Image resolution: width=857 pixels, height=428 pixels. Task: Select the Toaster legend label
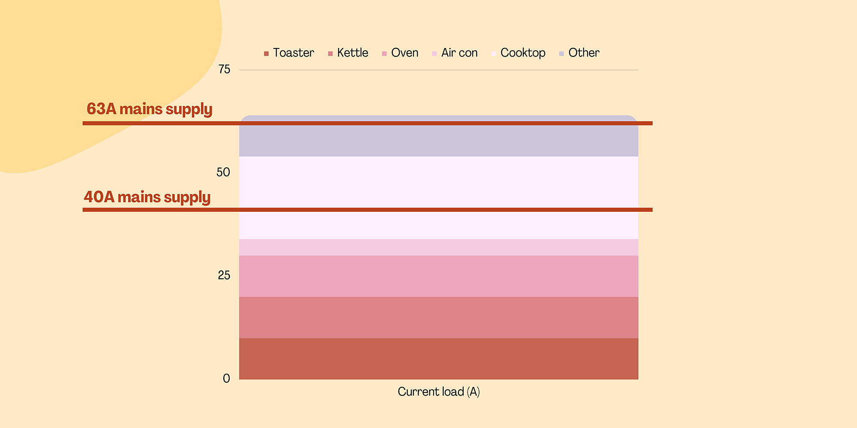coord(294,53)
